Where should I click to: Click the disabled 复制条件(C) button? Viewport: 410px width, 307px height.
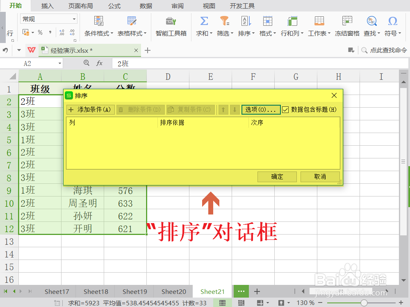point(190,110)
